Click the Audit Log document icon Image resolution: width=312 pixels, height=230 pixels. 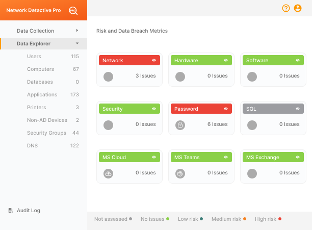coord(11,210)
